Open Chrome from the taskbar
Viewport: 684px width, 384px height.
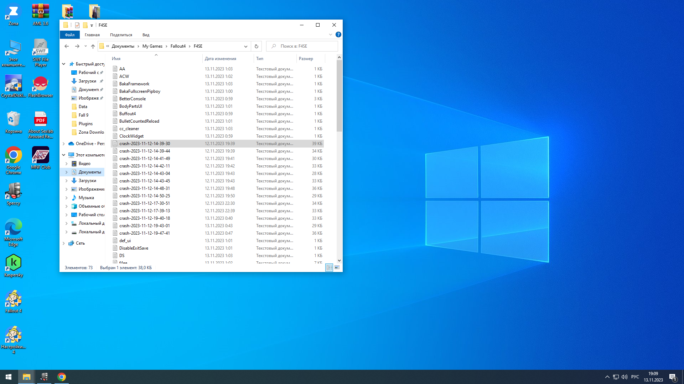(x=62, y=377)
